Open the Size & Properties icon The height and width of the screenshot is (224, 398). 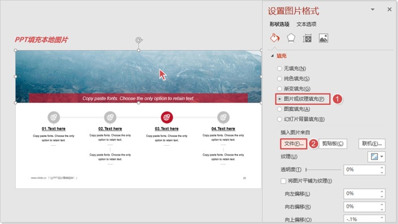pos(307,38)
